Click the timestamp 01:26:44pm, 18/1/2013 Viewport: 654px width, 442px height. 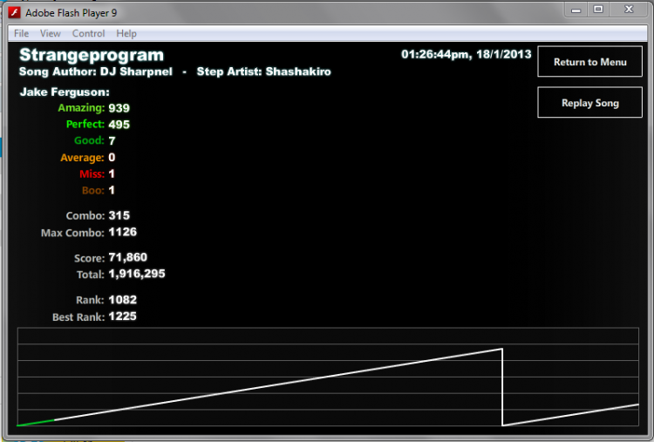[x=467, y=54]
